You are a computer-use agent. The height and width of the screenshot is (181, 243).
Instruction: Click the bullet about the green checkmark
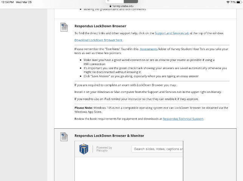pyautogui.click(x=155, y=70)
